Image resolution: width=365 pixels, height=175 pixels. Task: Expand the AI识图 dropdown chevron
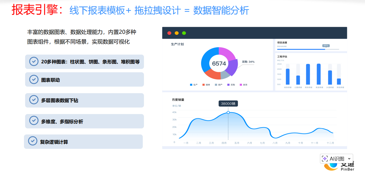349,159
